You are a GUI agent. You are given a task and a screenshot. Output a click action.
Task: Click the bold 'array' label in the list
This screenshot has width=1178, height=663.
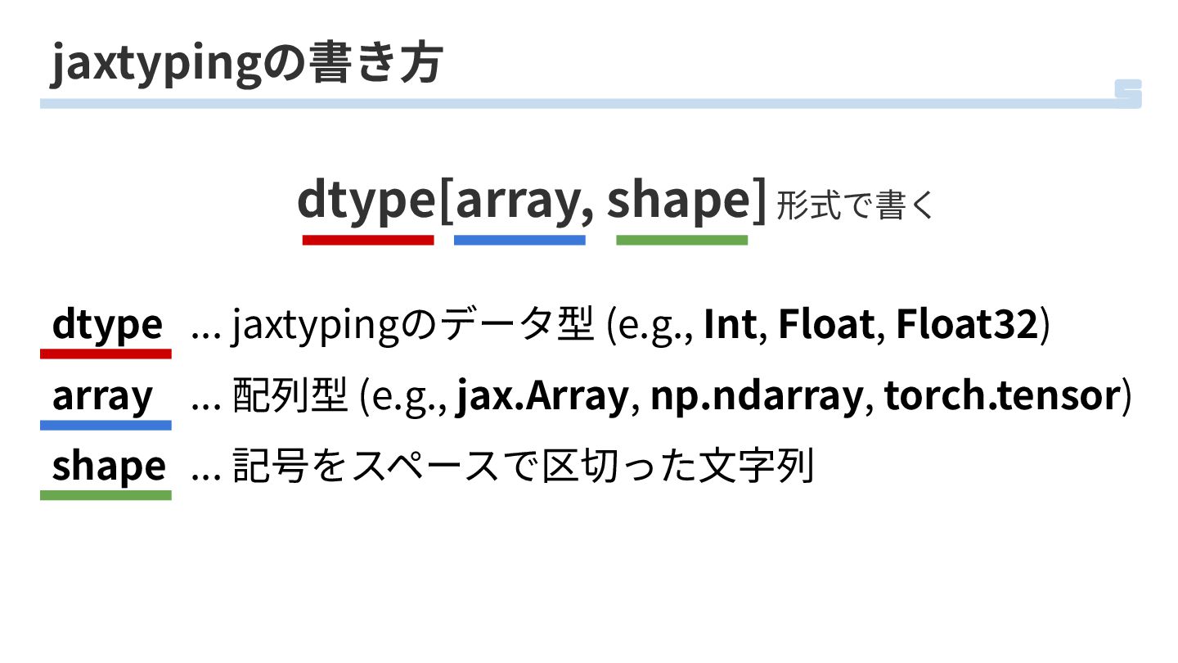tap(102, 396)
